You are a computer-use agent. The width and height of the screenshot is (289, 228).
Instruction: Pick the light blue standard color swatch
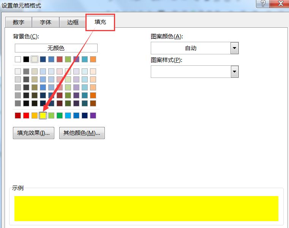pos(68,116)
